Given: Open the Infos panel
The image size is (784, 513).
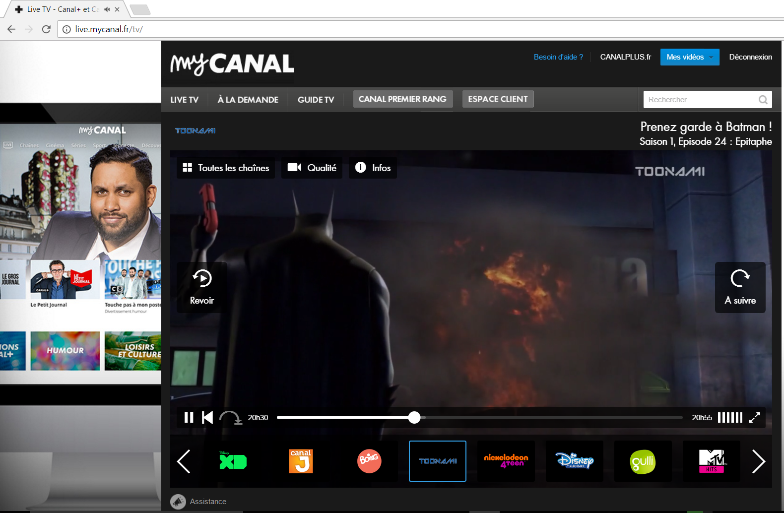Looking at the screenshot, I should pyautogui.click(x=373, y=168).
